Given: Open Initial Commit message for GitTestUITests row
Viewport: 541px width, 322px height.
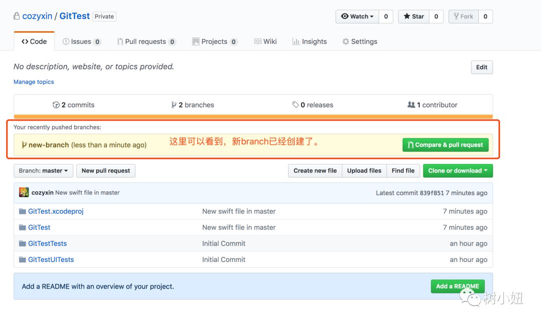Looking at the screenshot, I should tap(223, 259).
